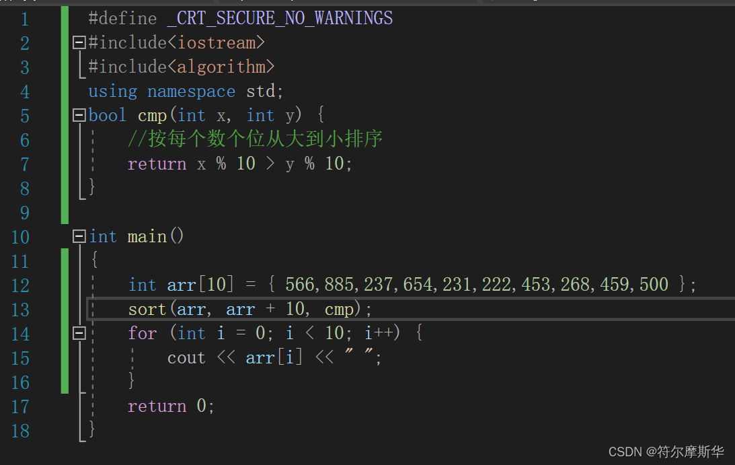The height and width of the screenshot is (465, 735).
Task: Click the Chinese comment on line 6
Action: click(x=256, y=139)
